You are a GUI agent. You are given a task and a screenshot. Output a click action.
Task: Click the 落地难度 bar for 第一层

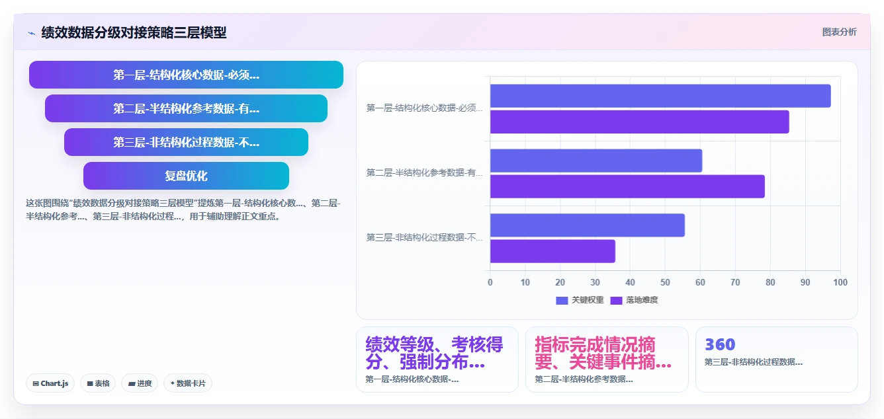pyautogui.click(x=640, y=122)
